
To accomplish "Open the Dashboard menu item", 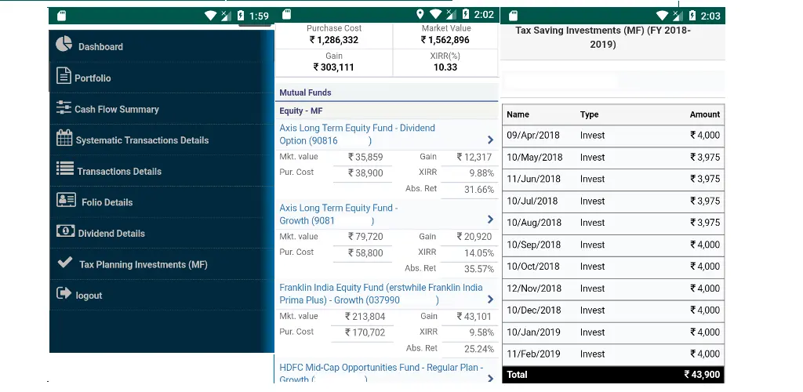I will 162,46.
